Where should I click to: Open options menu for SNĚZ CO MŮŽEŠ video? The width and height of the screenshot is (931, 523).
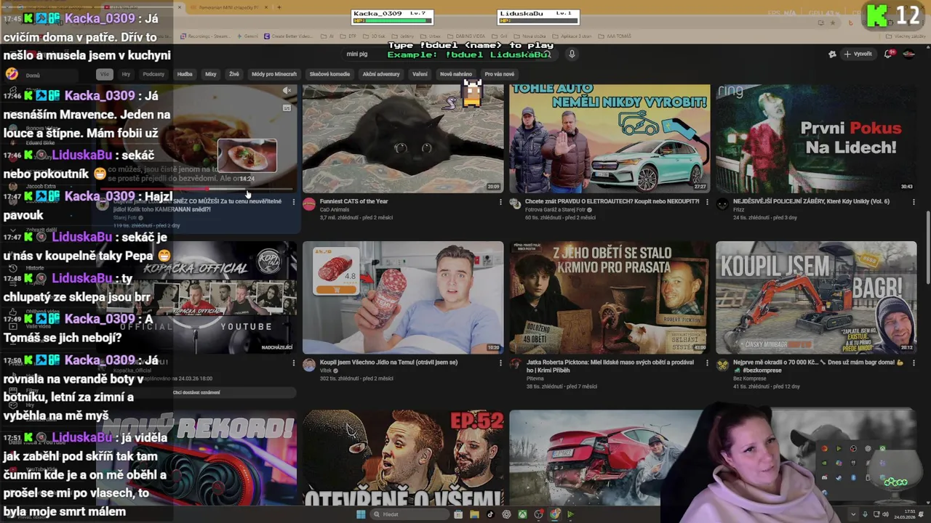[294, 202]
